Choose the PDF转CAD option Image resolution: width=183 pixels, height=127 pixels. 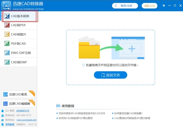[x=18, y=44]
